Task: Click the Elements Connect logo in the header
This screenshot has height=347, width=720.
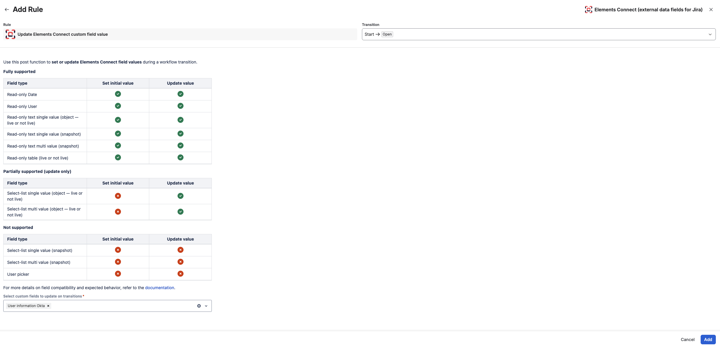Action: pyautogui.click(x=588, y=10)
